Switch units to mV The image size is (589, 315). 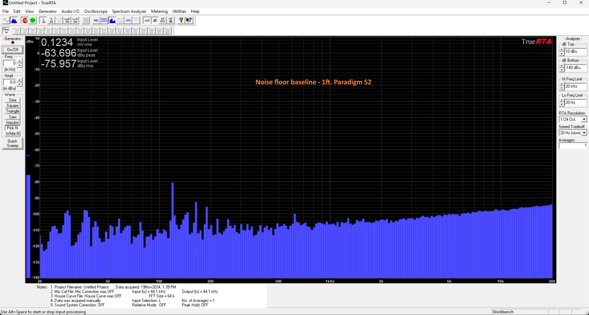point(147,20)
